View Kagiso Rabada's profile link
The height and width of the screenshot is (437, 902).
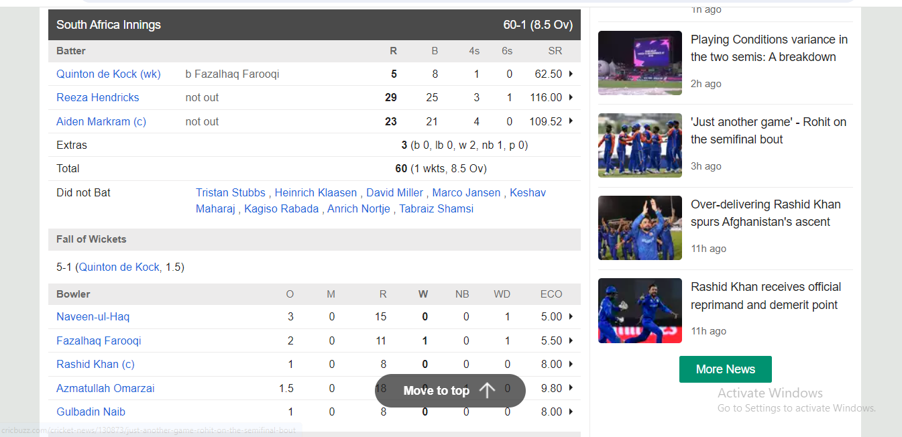tap(282, 208)
